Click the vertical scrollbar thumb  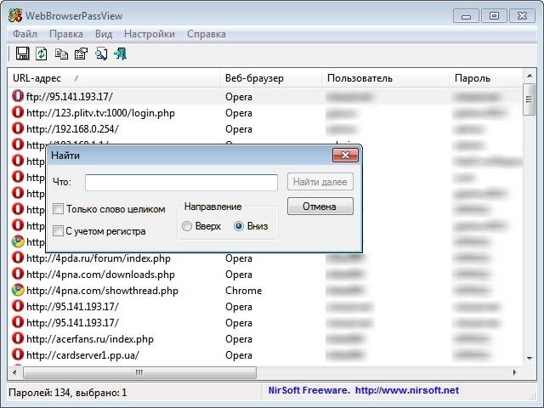(x=529, y=99)
